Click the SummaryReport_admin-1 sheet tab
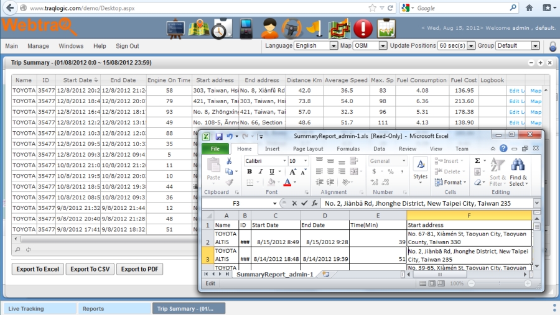 [274, 275]
